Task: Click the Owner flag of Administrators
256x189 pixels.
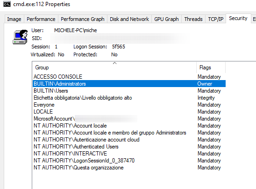Action: pos(205,84)
